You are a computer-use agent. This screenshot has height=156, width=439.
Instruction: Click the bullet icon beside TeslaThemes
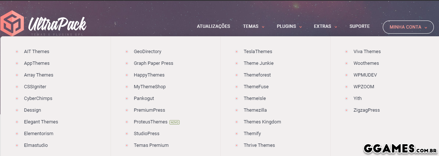pyautogui.click(x=237, y=52)
